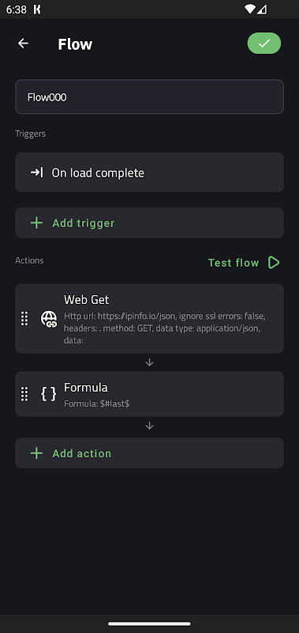Click the Test flow text
299x633 pixels.
234,263
